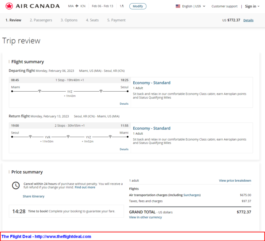Go to the 3. Options step
Image resolution: width=265 pixels, height=241 pixels.
[69, 20]
